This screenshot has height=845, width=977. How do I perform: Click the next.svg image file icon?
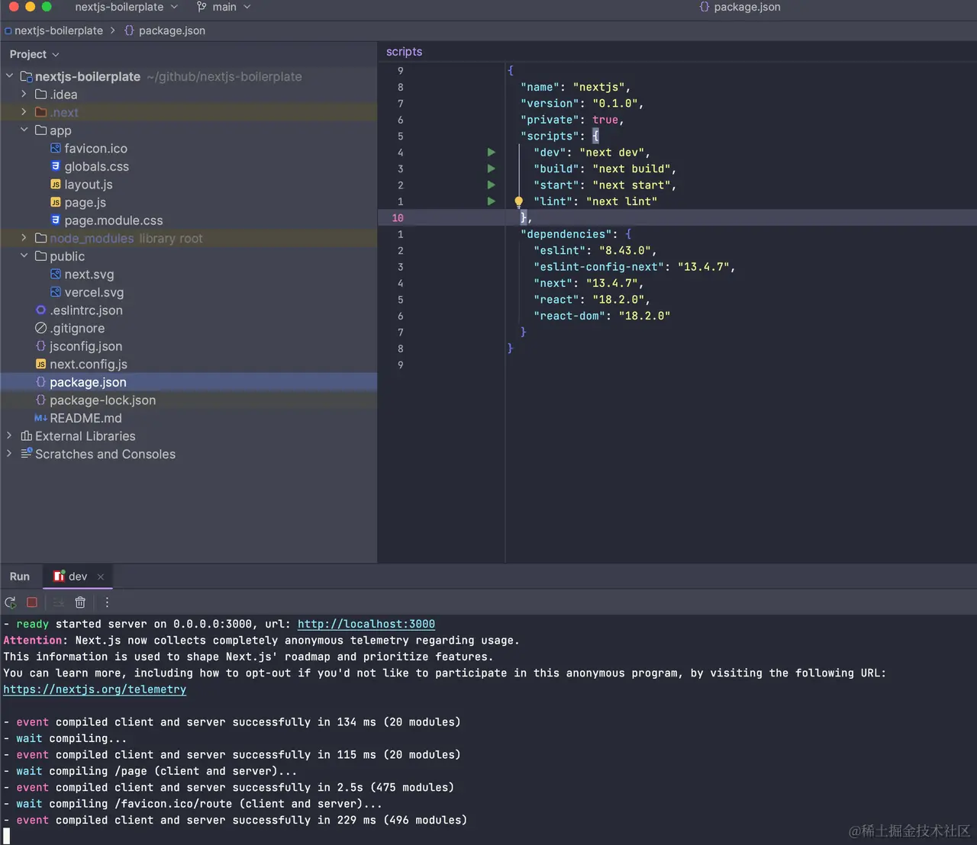(x=56, y=275)
